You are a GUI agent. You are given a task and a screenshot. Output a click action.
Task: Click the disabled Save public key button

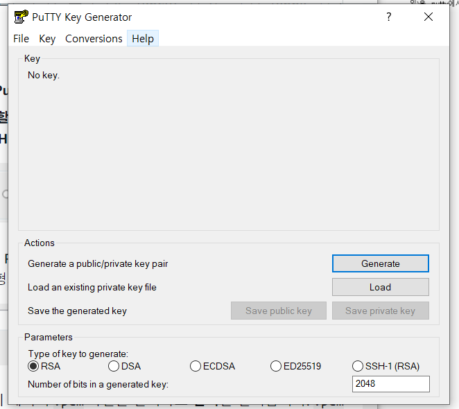pos(279,311)
